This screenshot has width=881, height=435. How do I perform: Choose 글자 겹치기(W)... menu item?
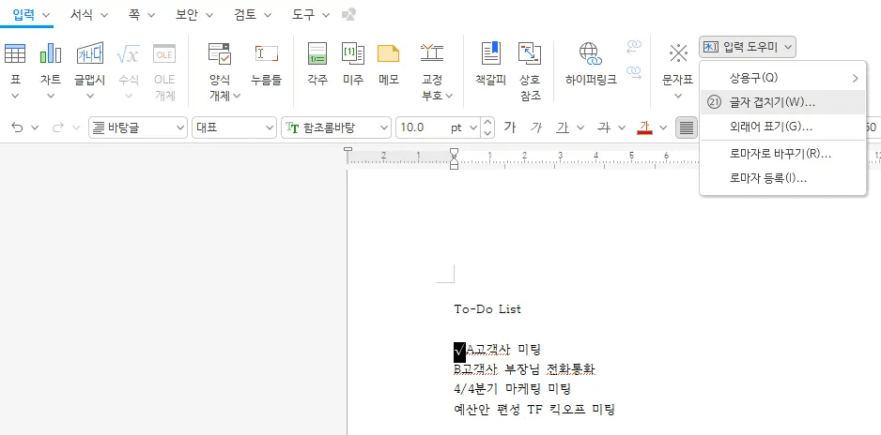pos(782,102)
